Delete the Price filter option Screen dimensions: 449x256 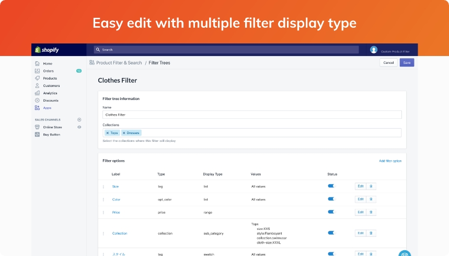click(x=371, y=212)
